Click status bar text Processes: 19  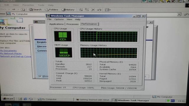pos(58,87)
